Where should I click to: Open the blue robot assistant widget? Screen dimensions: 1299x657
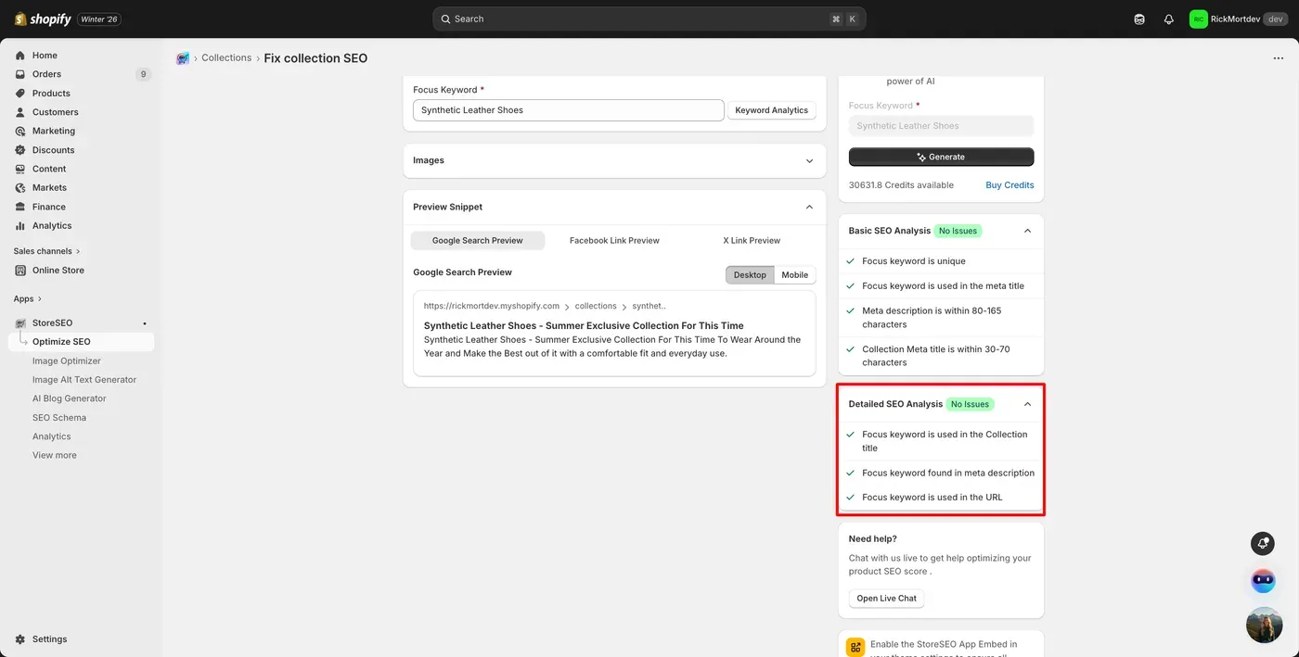pos(1263,581)
